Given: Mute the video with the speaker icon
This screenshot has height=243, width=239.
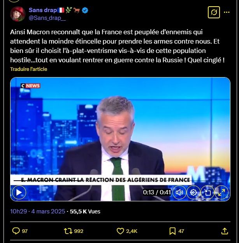Looking at the screenshot, I should pyautogui.click(x=179, y=192).
